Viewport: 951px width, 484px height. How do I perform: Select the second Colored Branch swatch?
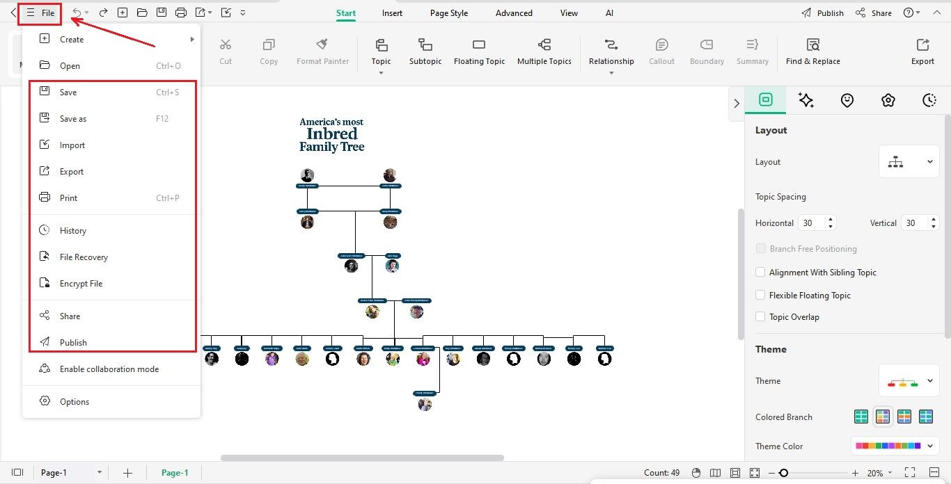[883, 417]
